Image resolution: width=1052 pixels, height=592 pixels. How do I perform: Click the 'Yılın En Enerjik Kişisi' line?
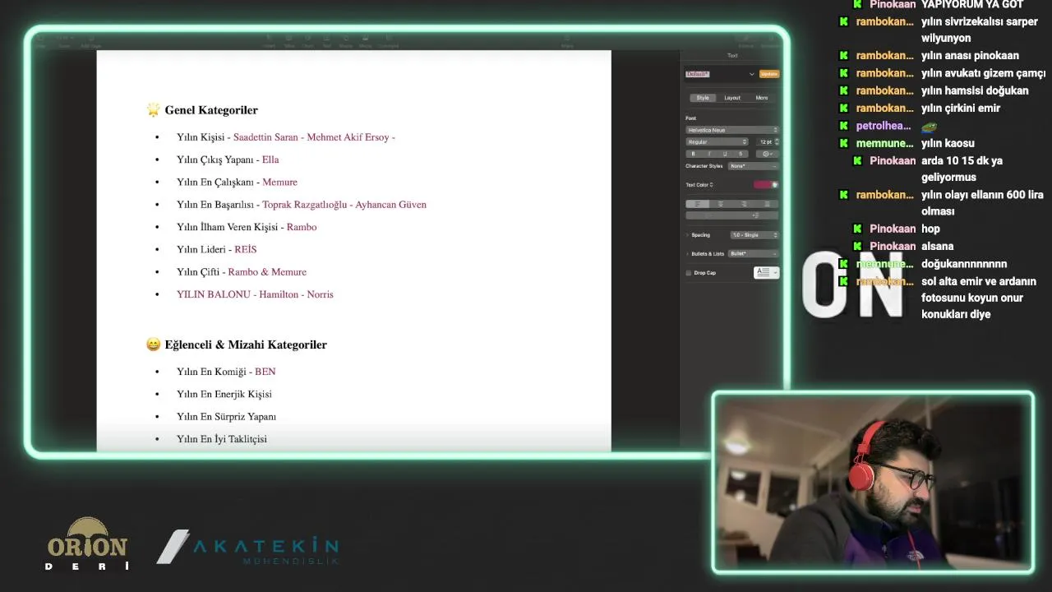(224, 394)
